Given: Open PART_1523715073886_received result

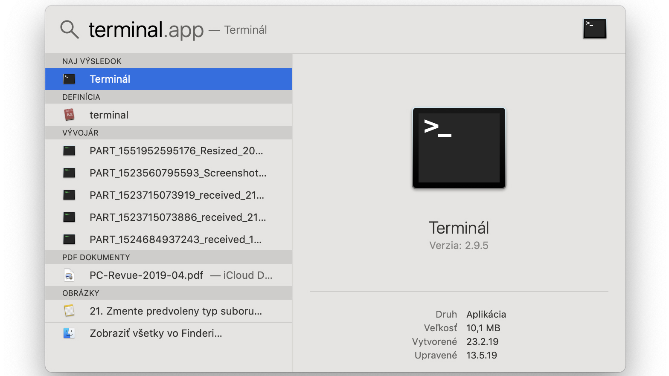Looking at the screenshot, I should click(x=169, y=217).
